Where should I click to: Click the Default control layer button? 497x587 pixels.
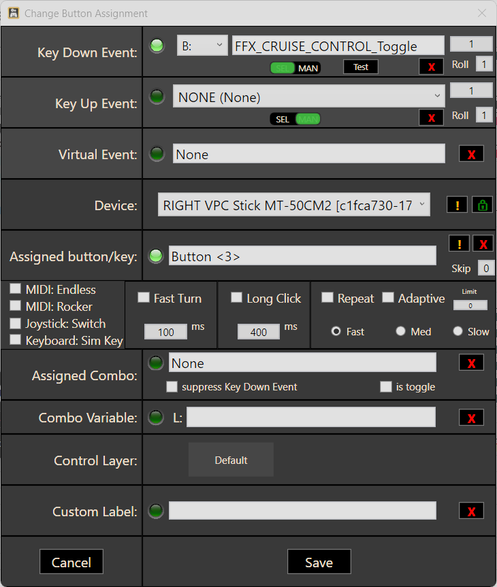click(231, 460)
